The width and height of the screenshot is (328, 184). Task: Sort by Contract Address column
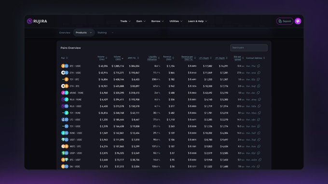[256, 58]
